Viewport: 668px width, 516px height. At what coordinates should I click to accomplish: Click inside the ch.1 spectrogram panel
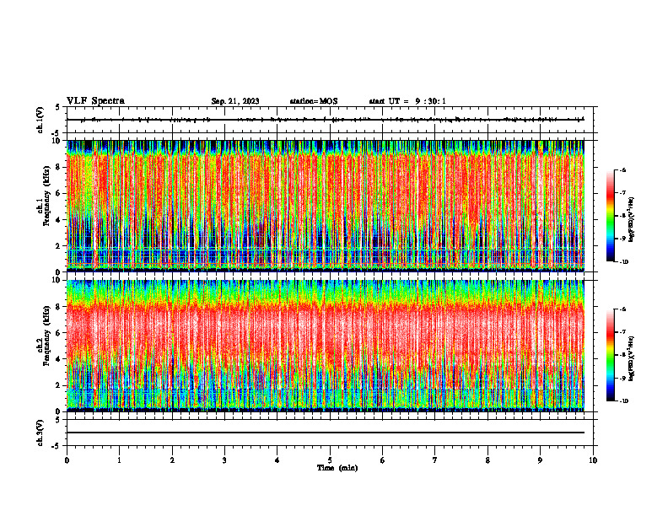coord(326,206)
